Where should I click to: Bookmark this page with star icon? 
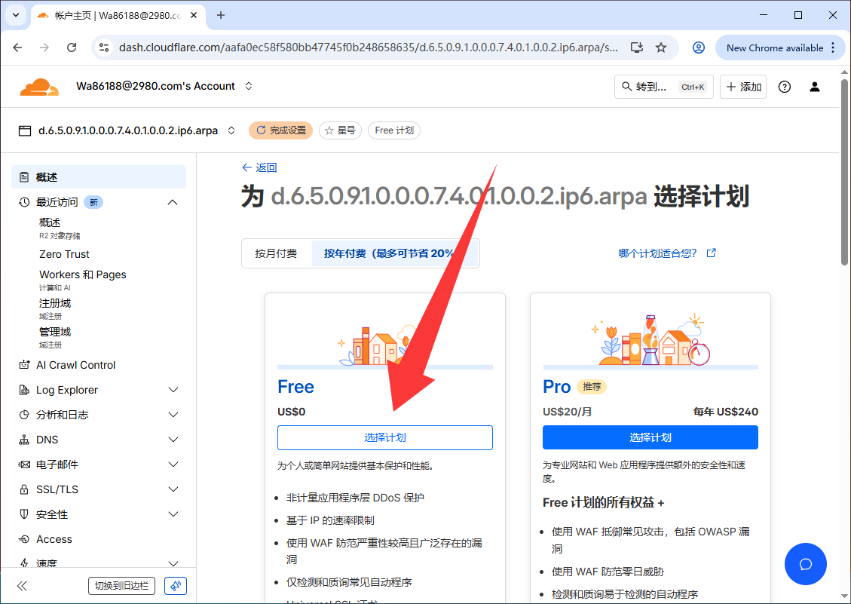point(661,48)
